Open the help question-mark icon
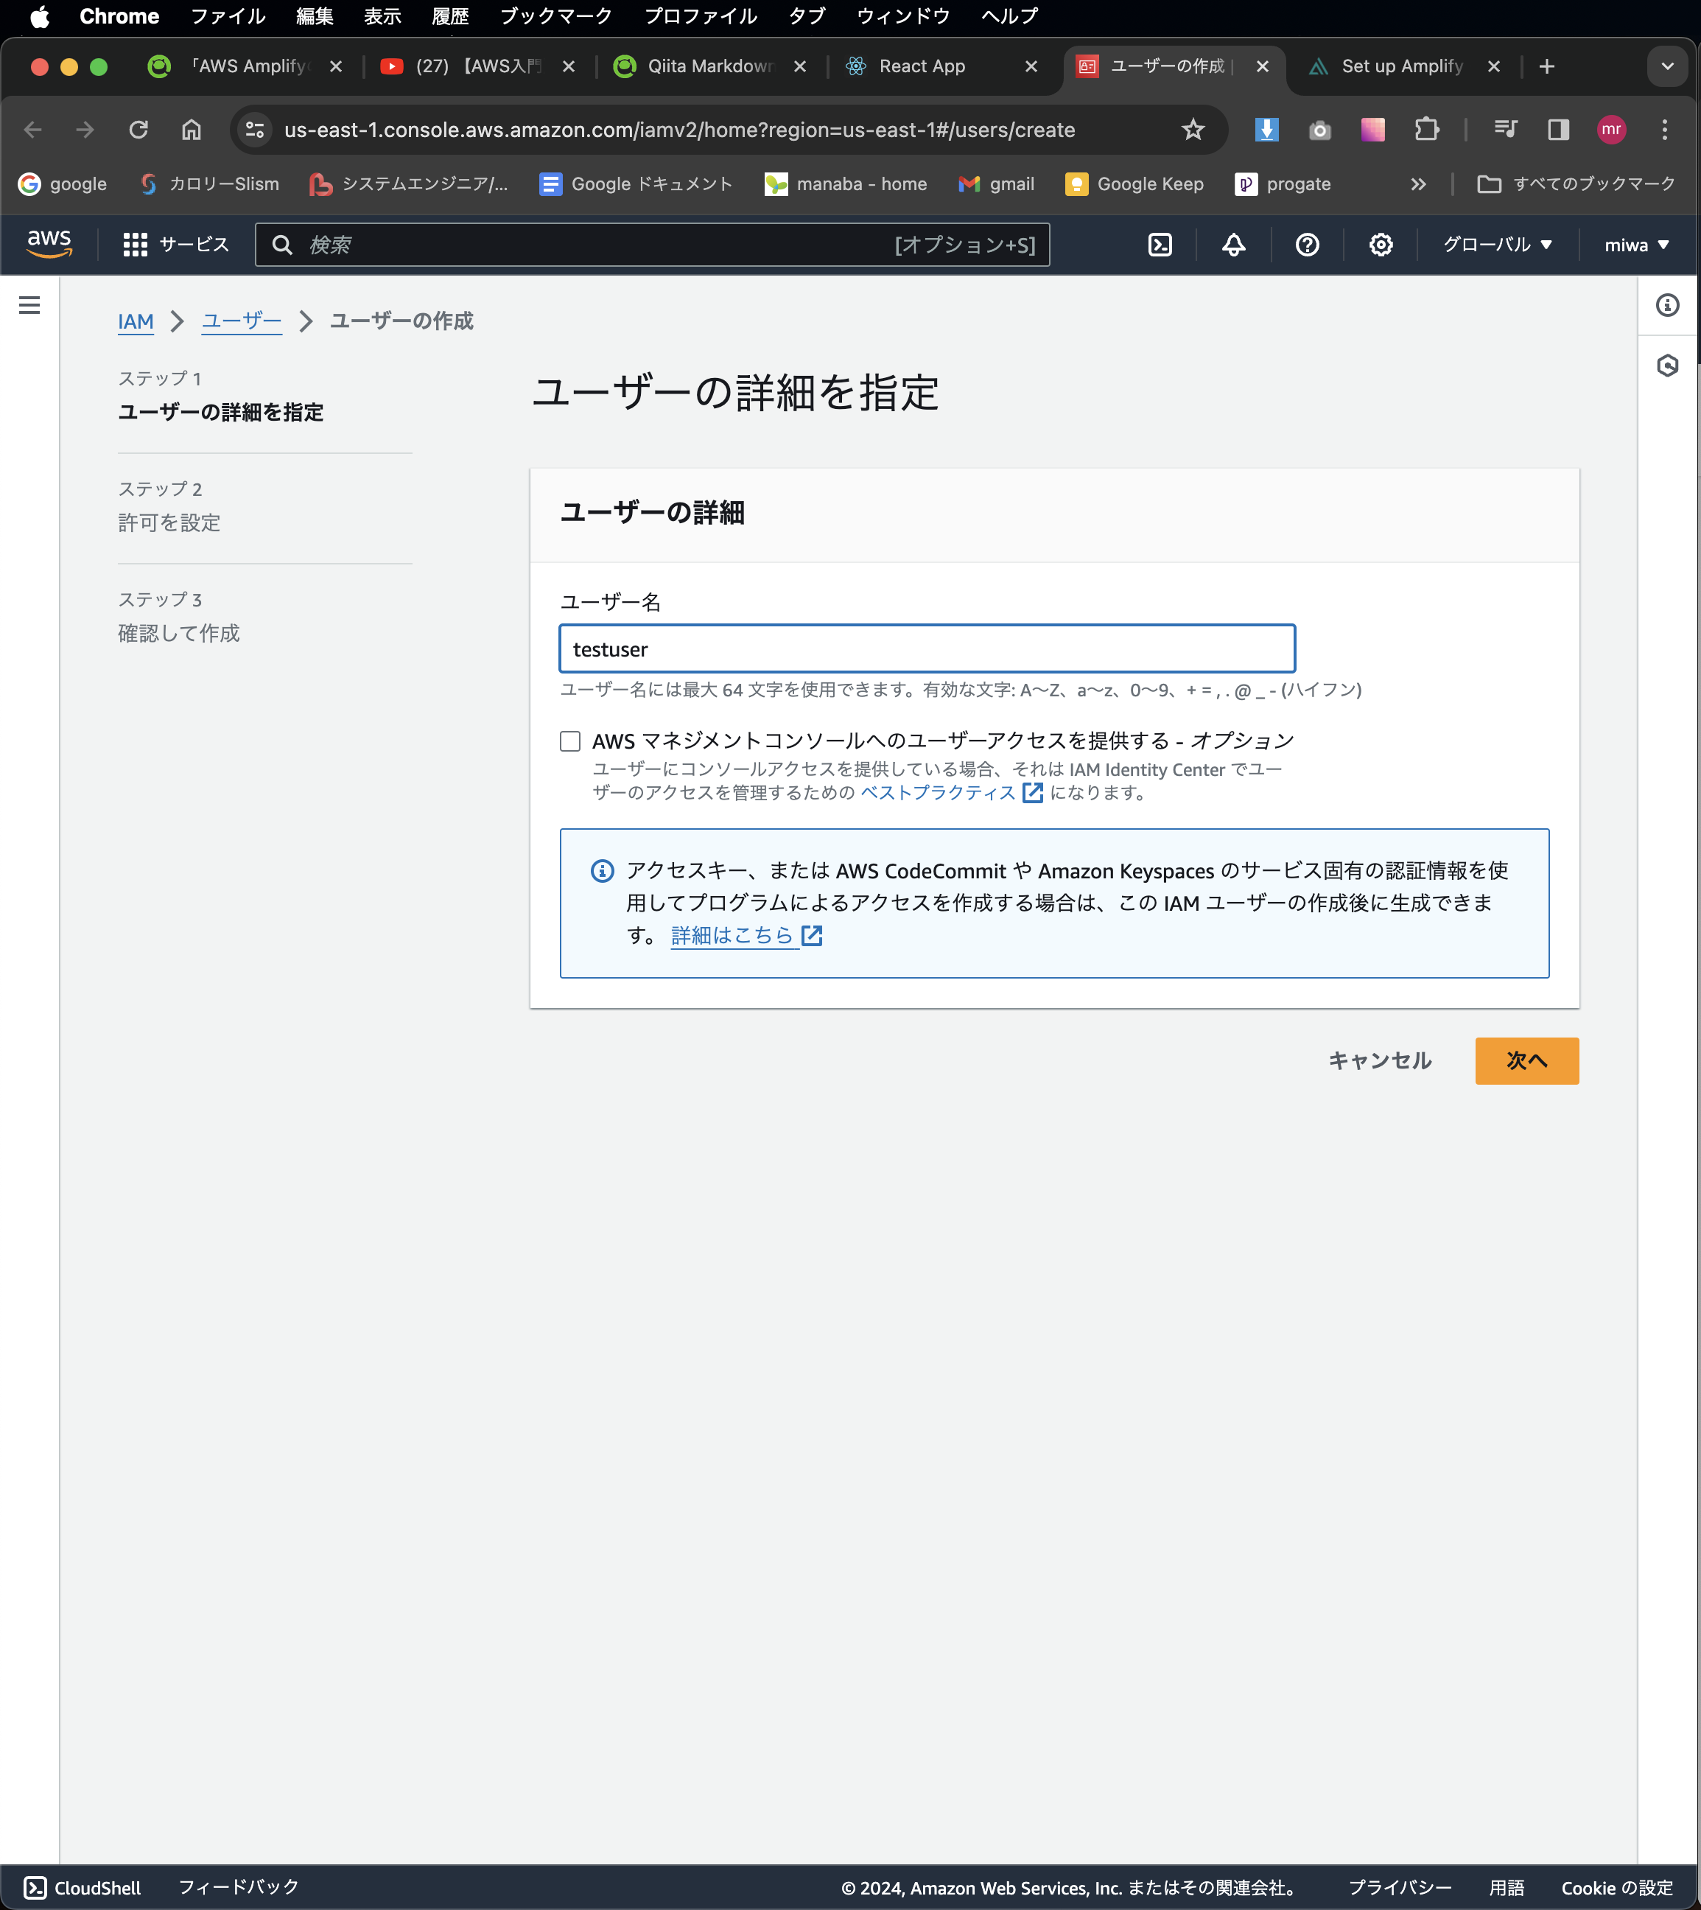The height and width of the screenshot is (1910, 1701). click(1307, 244)
